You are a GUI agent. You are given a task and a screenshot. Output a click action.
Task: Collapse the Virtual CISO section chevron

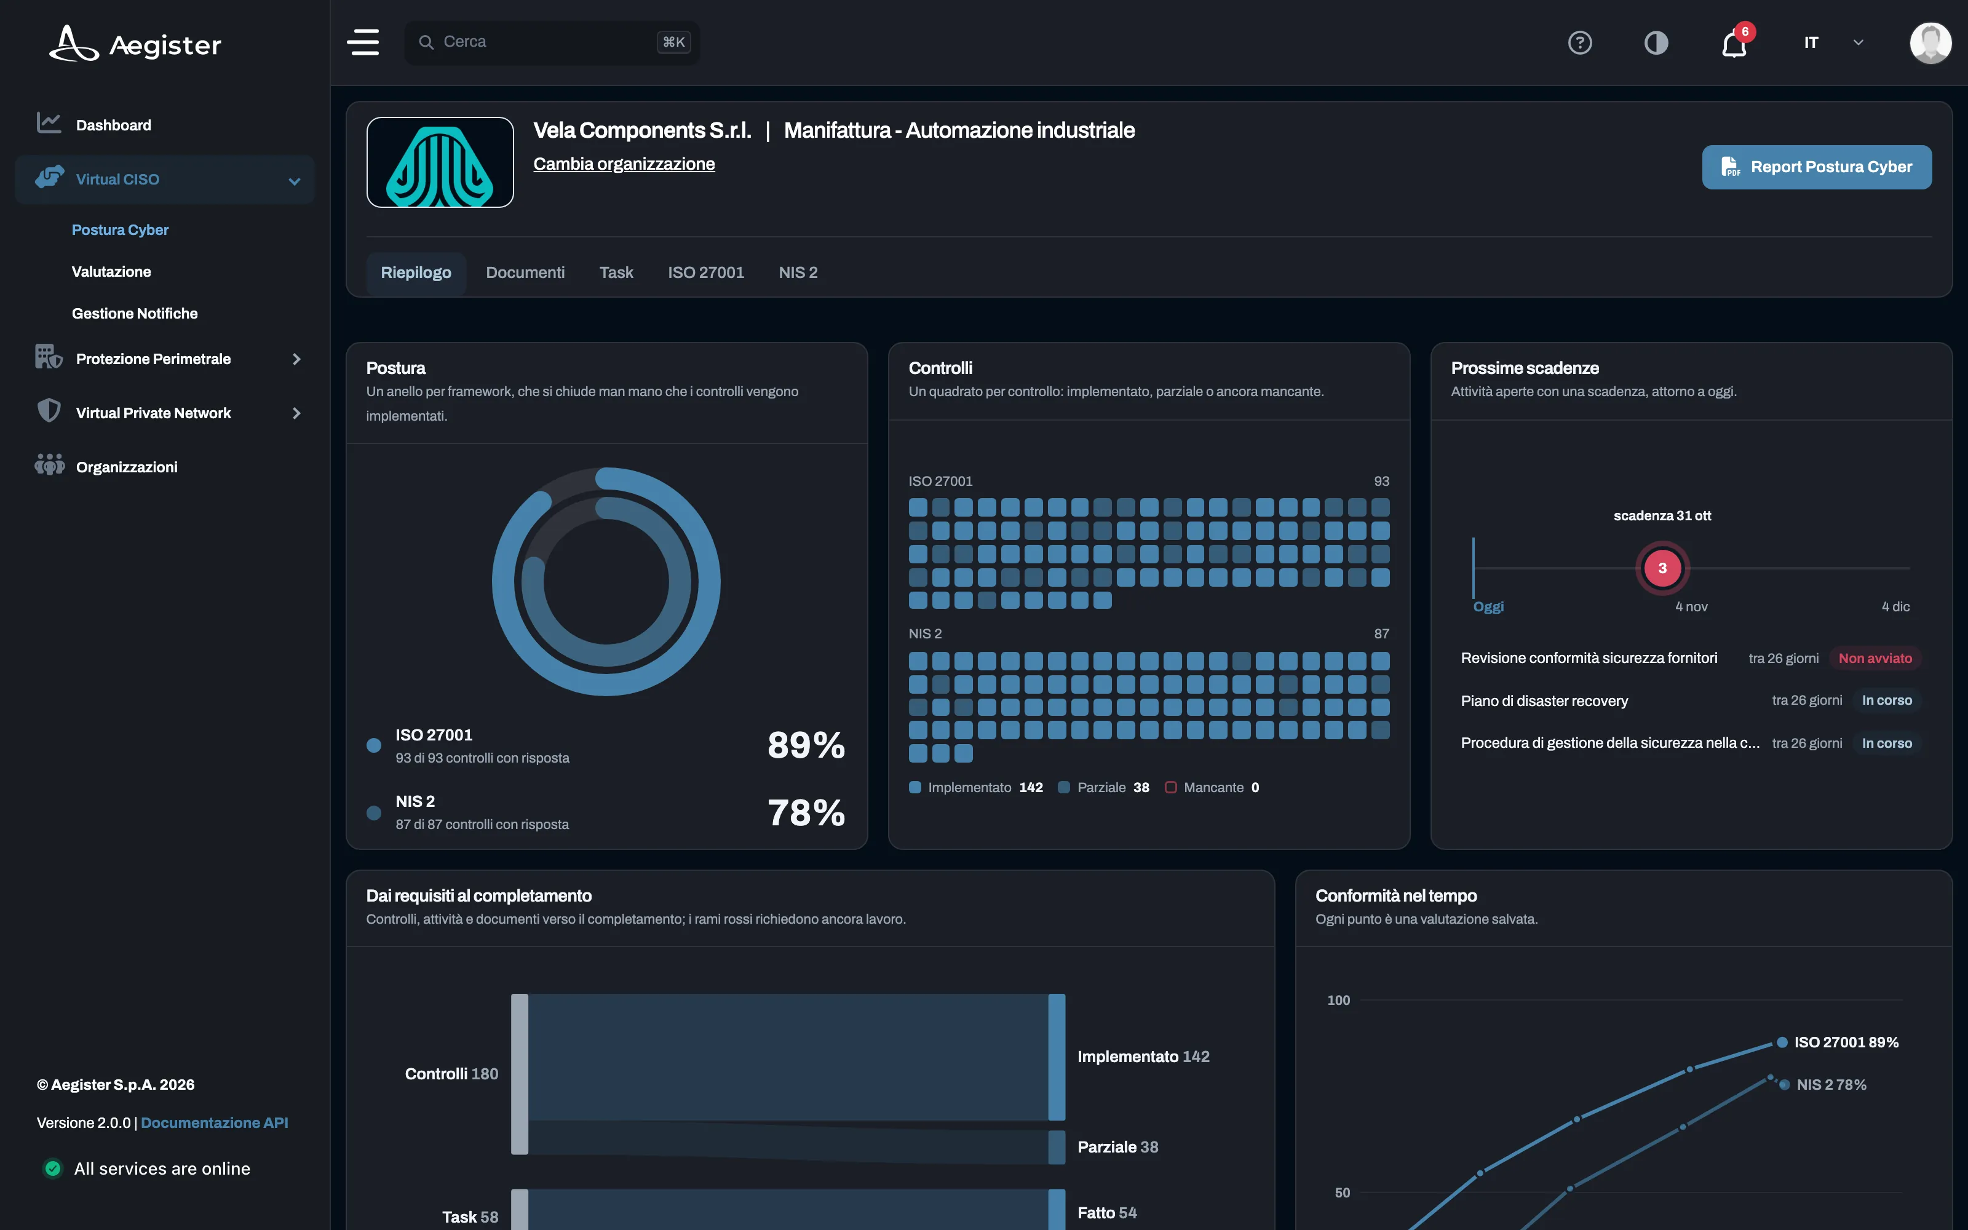coord(295,181)
